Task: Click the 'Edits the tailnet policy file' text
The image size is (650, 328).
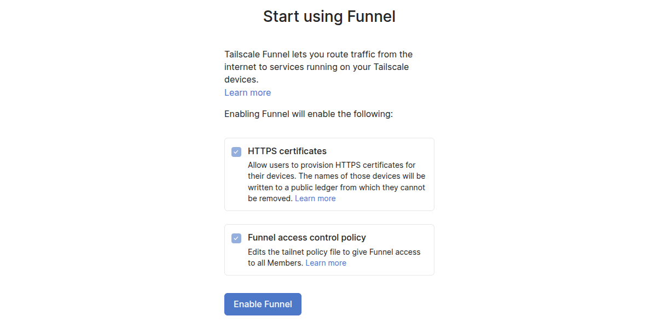Action: [x=334, y=252]
